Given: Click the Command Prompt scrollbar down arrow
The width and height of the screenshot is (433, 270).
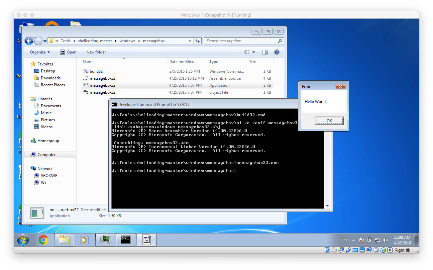Looking at the screenshot, I should (328, 206).
